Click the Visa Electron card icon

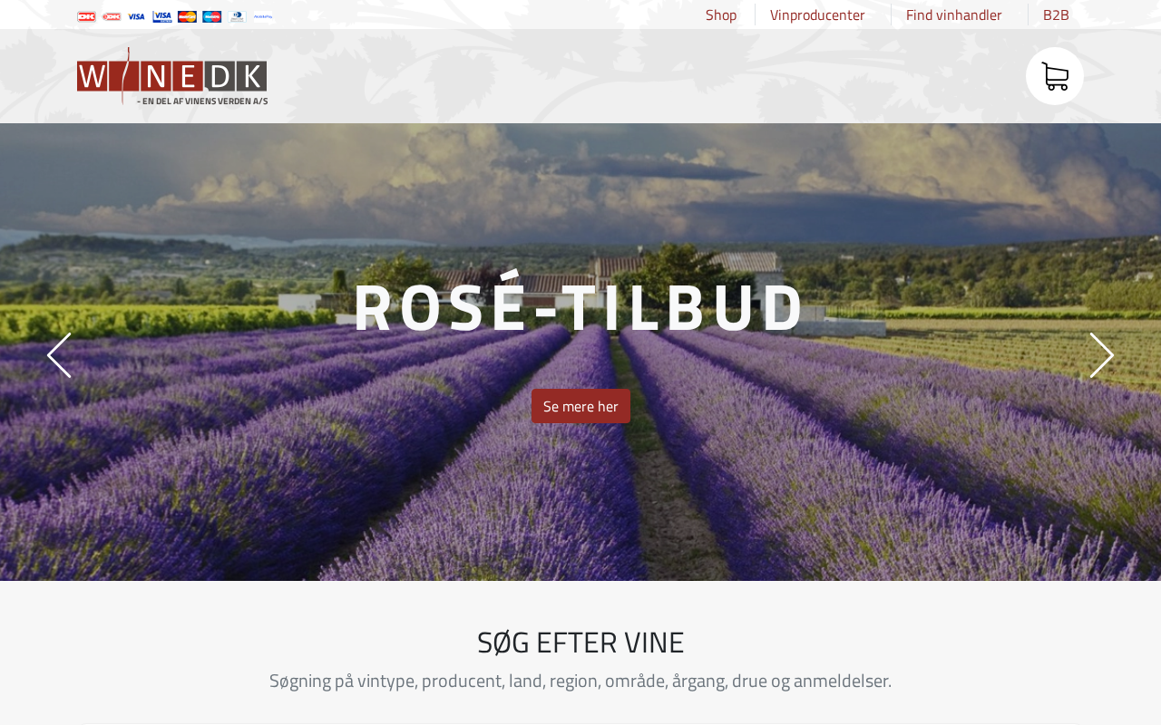tap(162, 16)
